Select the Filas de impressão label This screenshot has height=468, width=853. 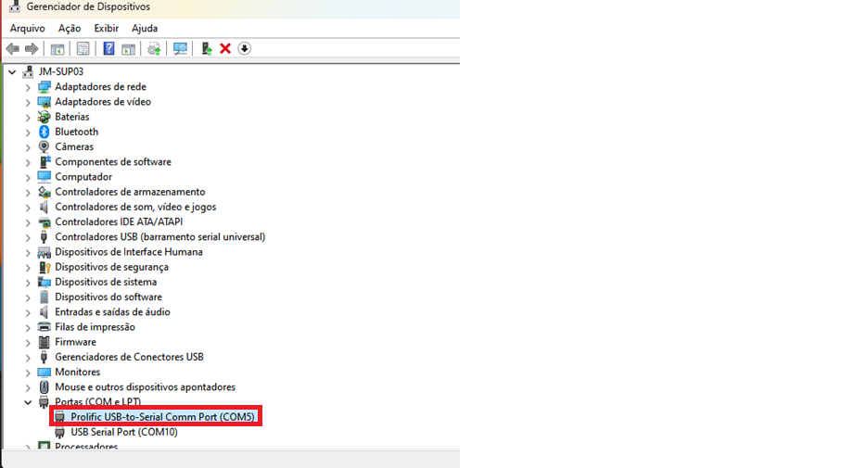tap(95, 327)
